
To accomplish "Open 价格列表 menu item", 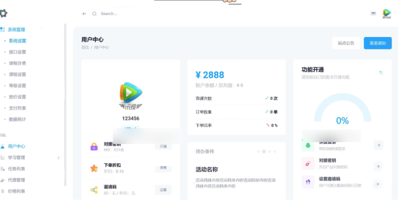I will click(x=17, y=191).
